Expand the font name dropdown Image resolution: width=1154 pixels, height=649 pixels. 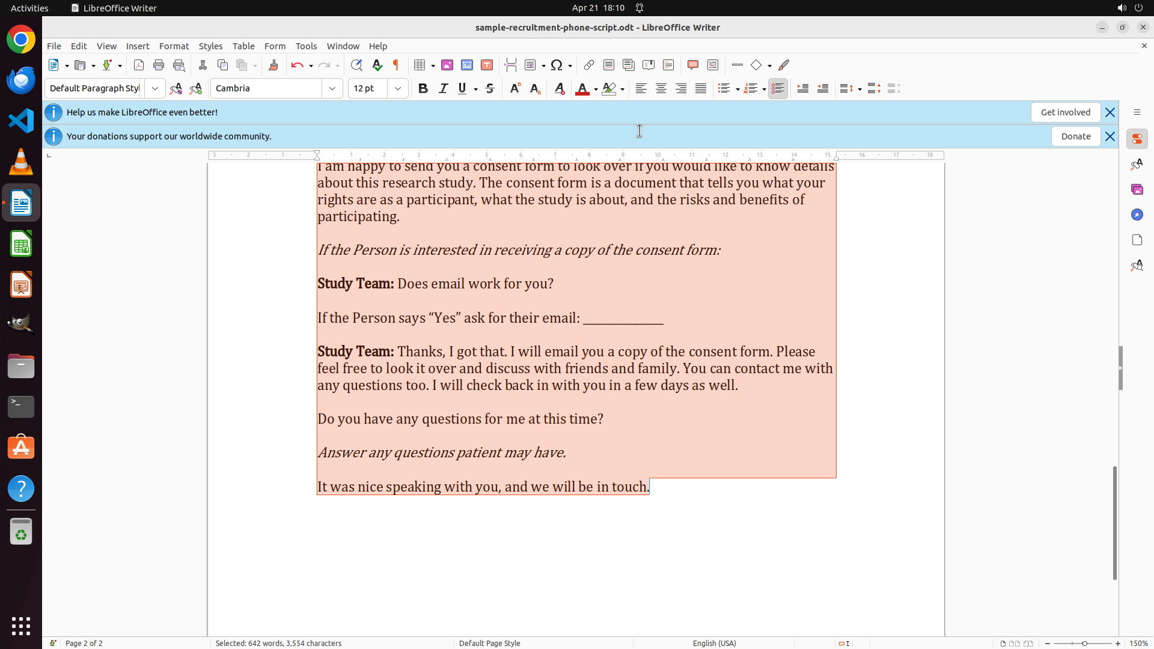[x=332, y=88]
